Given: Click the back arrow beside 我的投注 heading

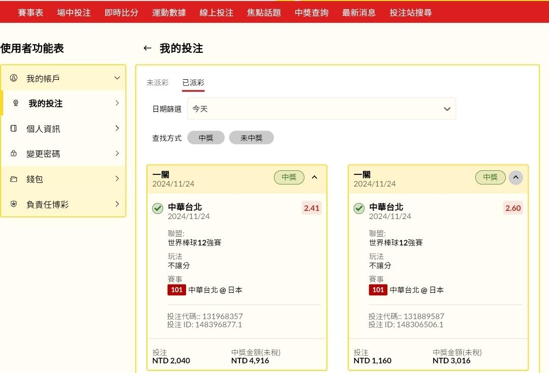Looking at the screenshot, I should [x=147, y=48].
